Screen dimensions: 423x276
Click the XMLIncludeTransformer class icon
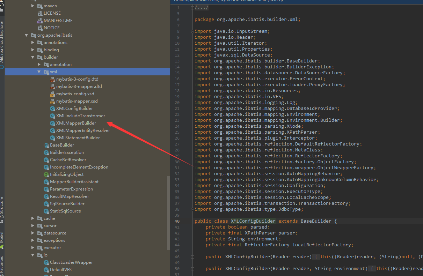click(52, 116)
